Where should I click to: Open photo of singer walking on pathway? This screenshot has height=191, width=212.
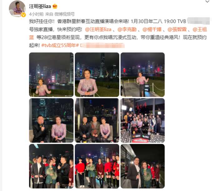pyautogui.click(x=143, y=75)
